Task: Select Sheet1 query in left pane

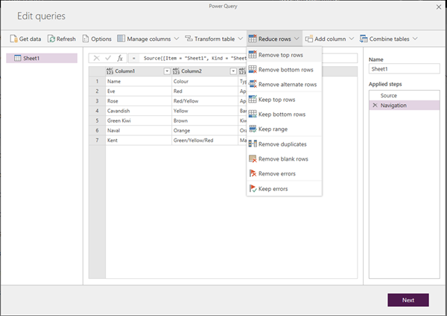Action: pos(42,58)
